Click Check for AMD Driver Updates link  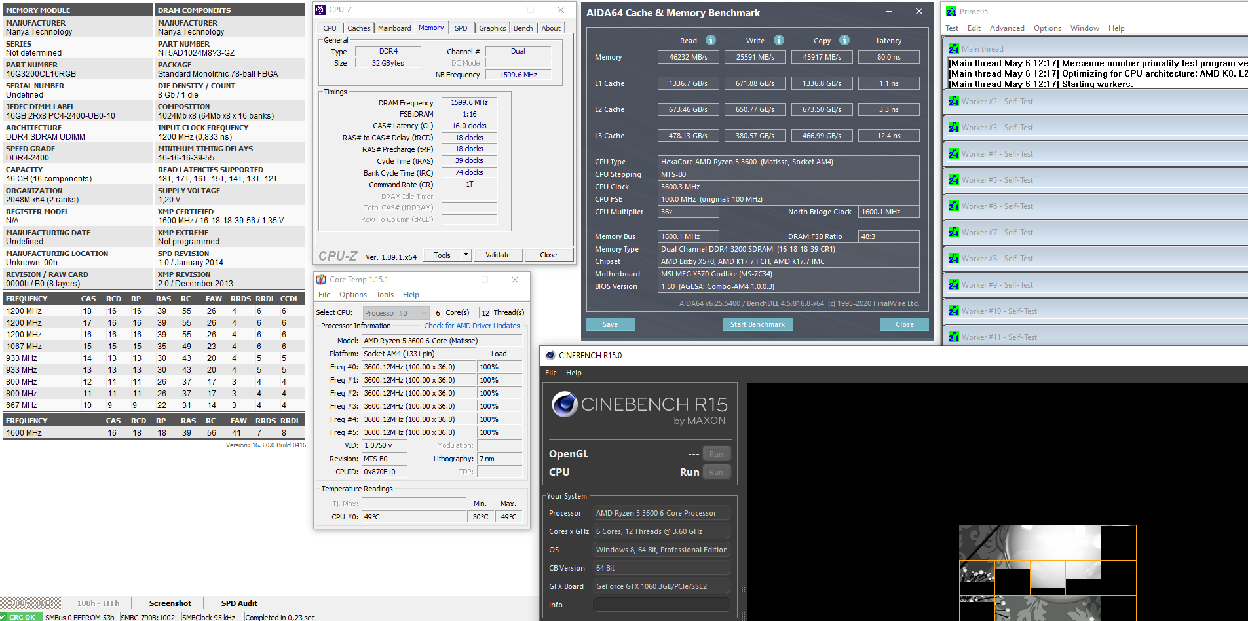(x=472, y=326)
